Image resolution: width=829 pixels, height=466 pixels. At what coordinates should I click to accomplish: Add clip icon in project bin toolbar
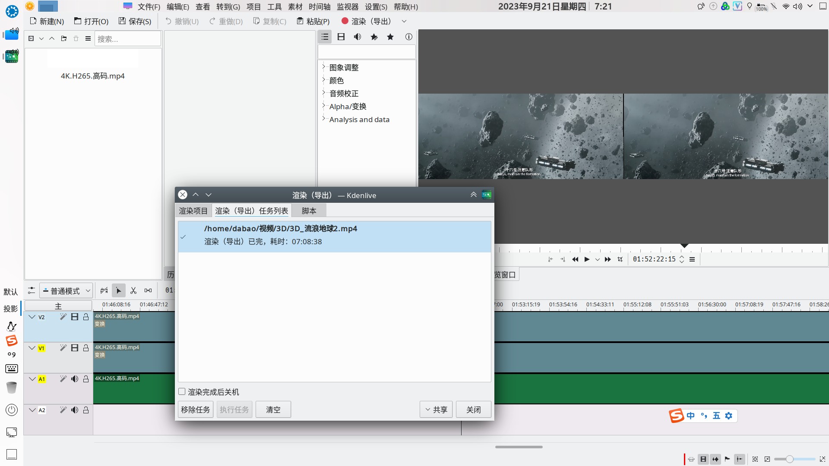[31, 38]
